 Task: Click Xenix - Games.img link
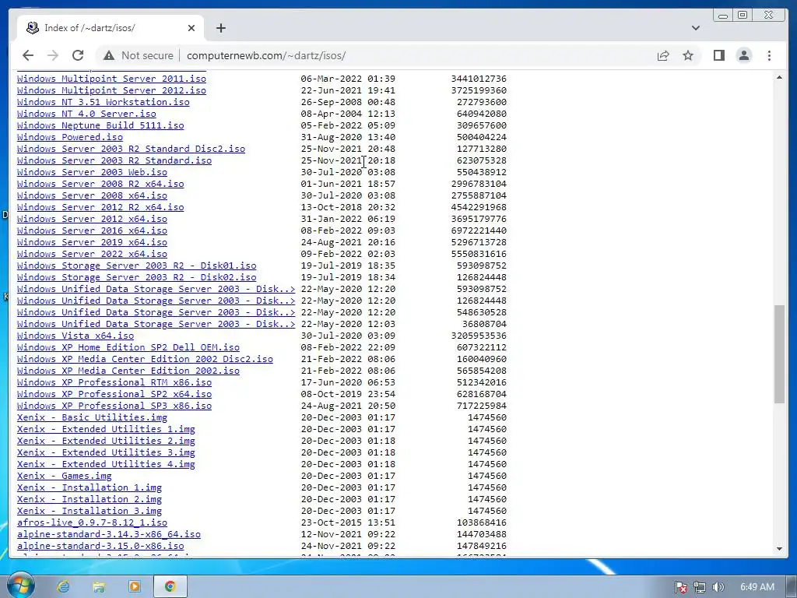64,476
